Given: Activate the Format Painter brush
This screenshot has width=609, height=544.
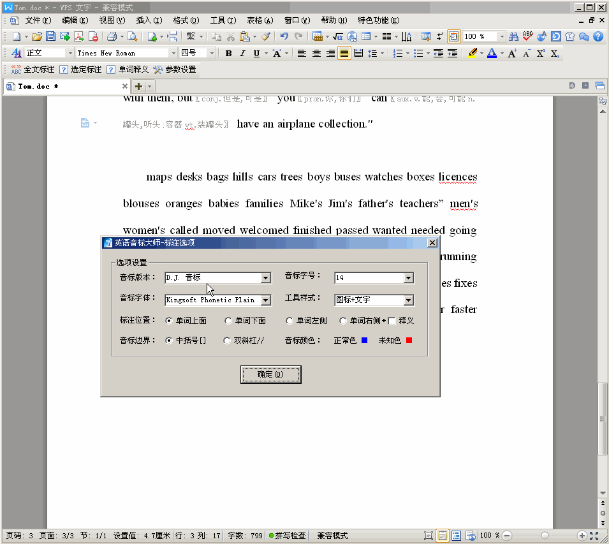Looking at the screenshot, I should pos(266,36).
